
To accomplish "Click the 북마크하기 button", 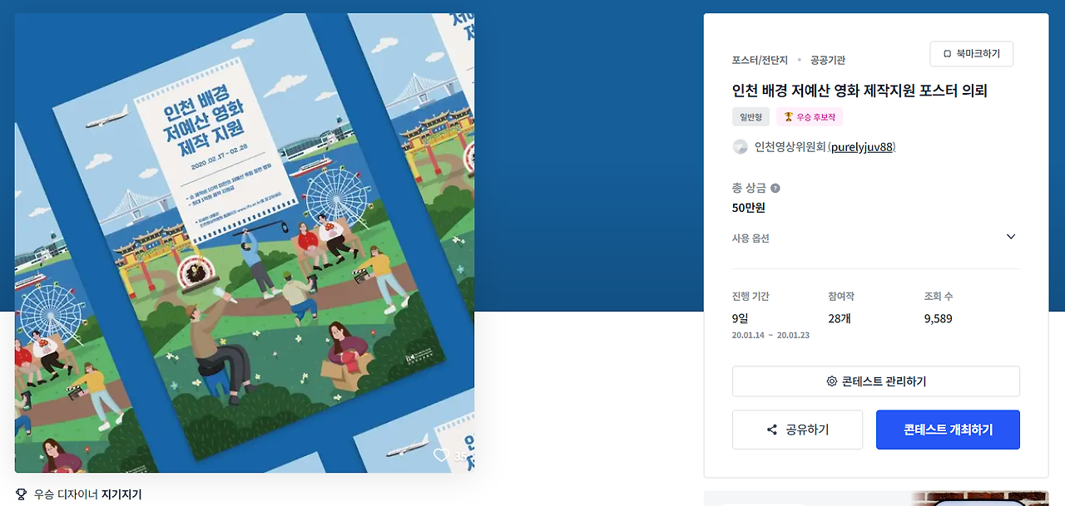I will tap(972, 54).
